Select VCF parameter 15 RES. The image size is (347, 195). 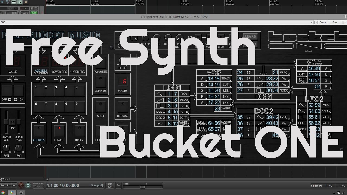point(211,90)
